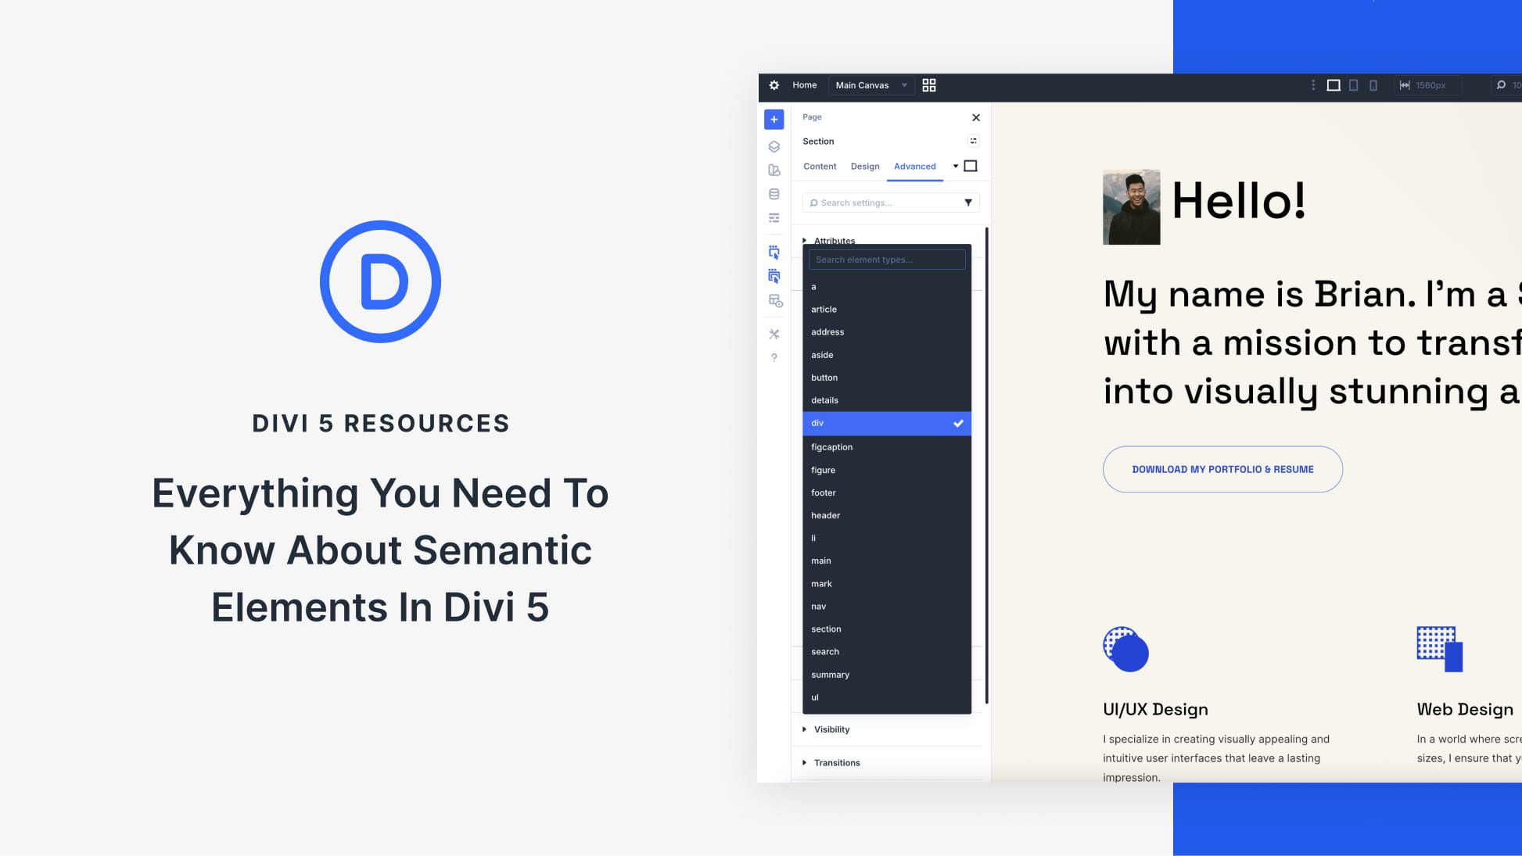
Task: Click the Download My Portfolio & Resume button
Action: tap(1222, 469)
